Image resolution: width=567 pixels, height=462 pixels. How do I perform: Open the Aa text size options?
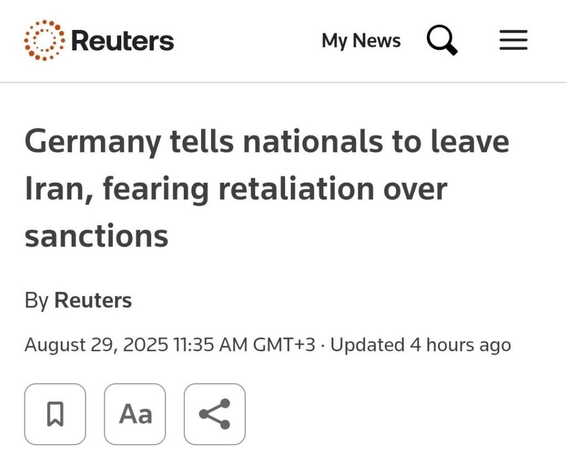click(x=135, y=414)
